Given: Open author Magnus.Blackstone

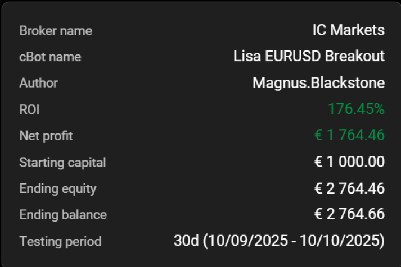Looking at the screenshot, I should 318,83.
